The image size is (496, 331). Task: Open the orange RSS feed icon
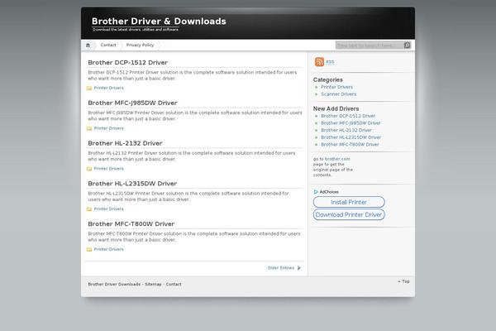319,62
